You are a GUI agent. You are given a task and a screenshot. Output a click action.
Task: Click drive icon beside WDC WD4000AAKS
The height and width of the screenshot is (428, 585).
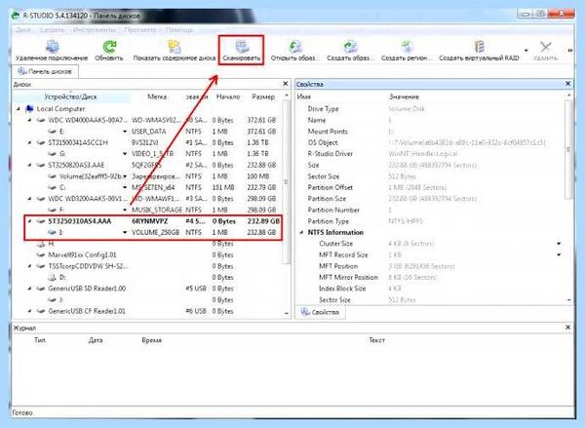click(x=41, y=120)
